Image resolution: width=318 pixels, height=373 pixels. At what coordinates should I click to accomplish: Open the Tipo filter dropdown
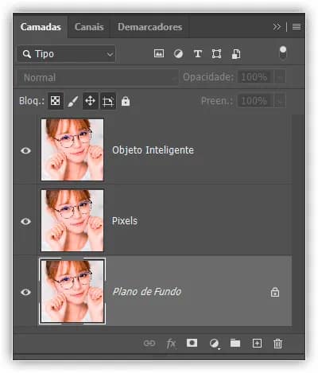coord(66,54)
